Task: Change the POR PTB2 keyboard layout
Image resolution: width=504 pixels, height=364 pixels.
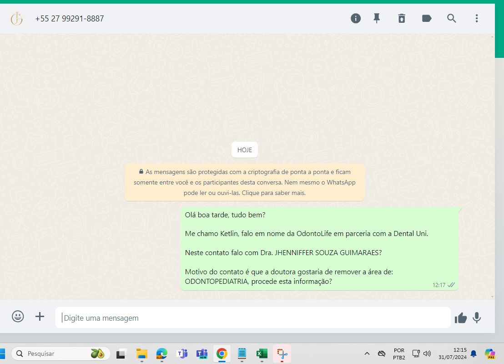Action: [x=399, y=354]
